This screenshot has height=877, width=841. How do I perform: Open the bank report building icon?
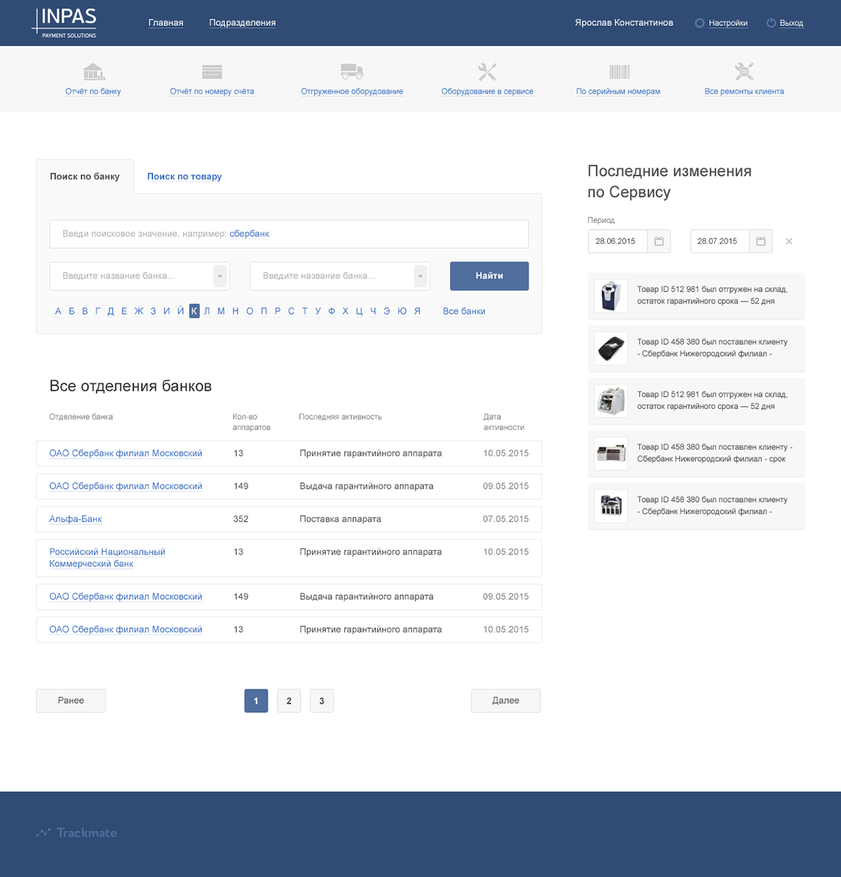pyautogui.click(x=93, y=72)
